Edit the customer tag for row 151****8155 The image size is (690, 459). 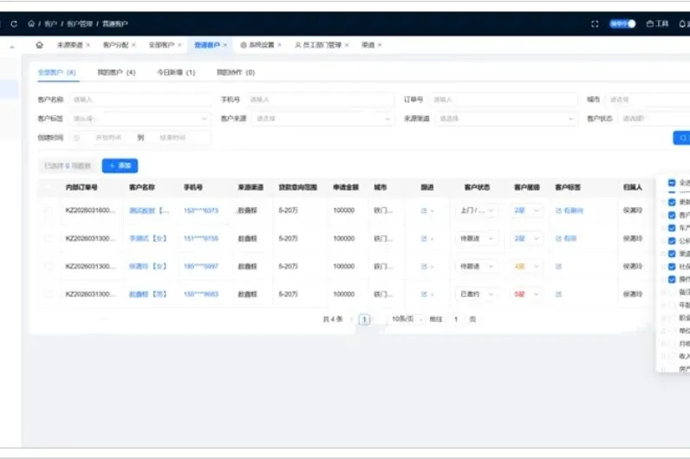[558, 238]
